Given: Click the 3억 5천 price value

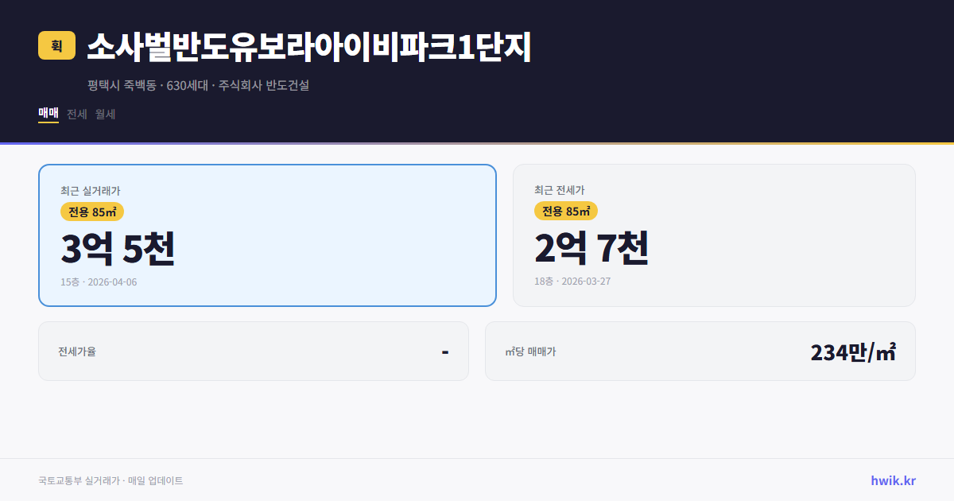Looking at the screenshot, I should point(118,249).
